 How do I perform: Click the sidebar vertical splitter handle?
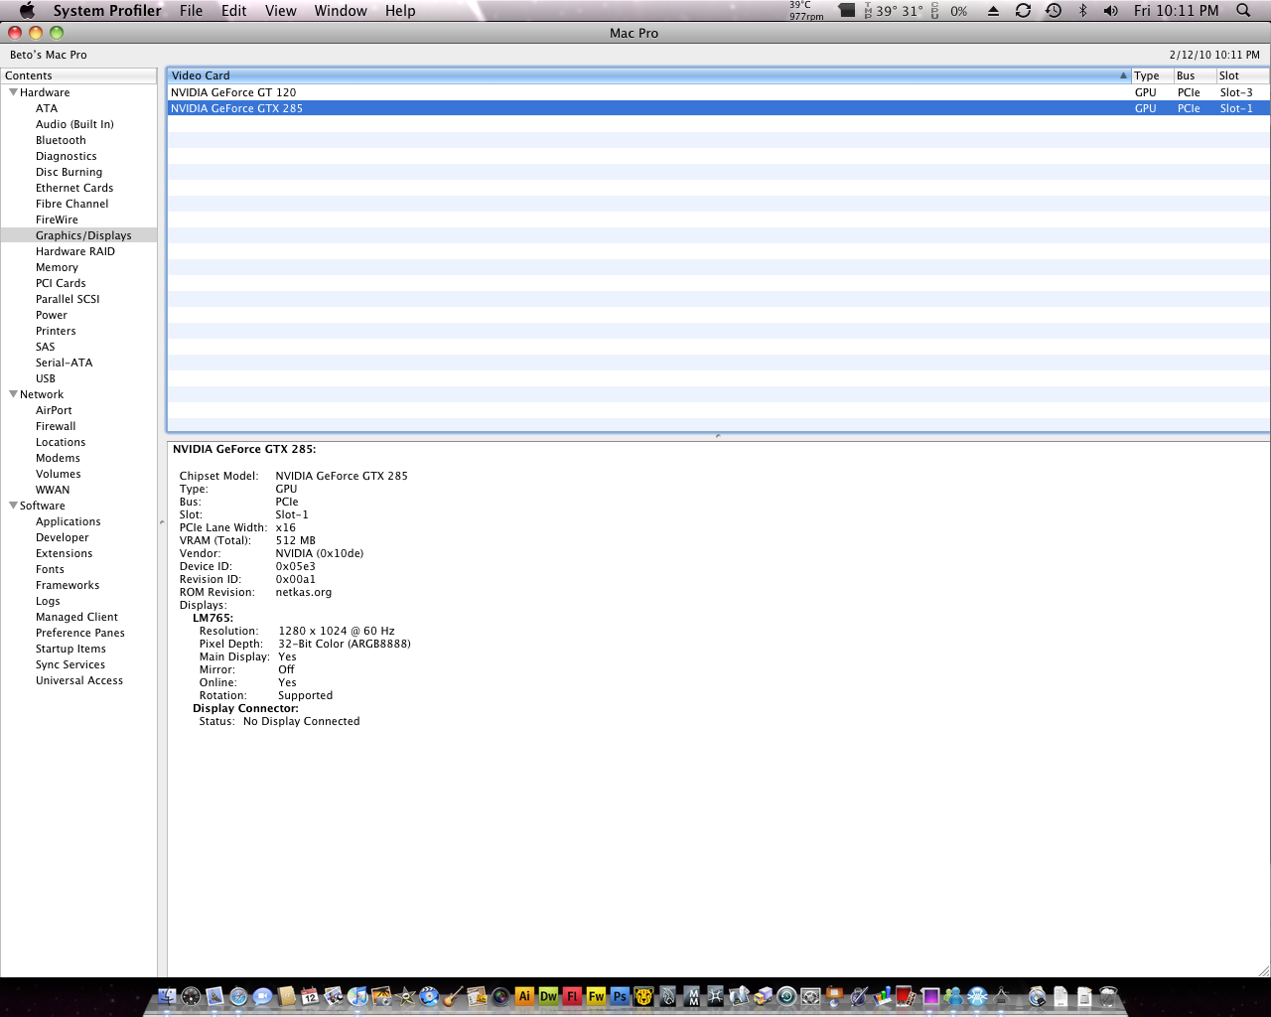pyautogui.click(x=162, y=522)
